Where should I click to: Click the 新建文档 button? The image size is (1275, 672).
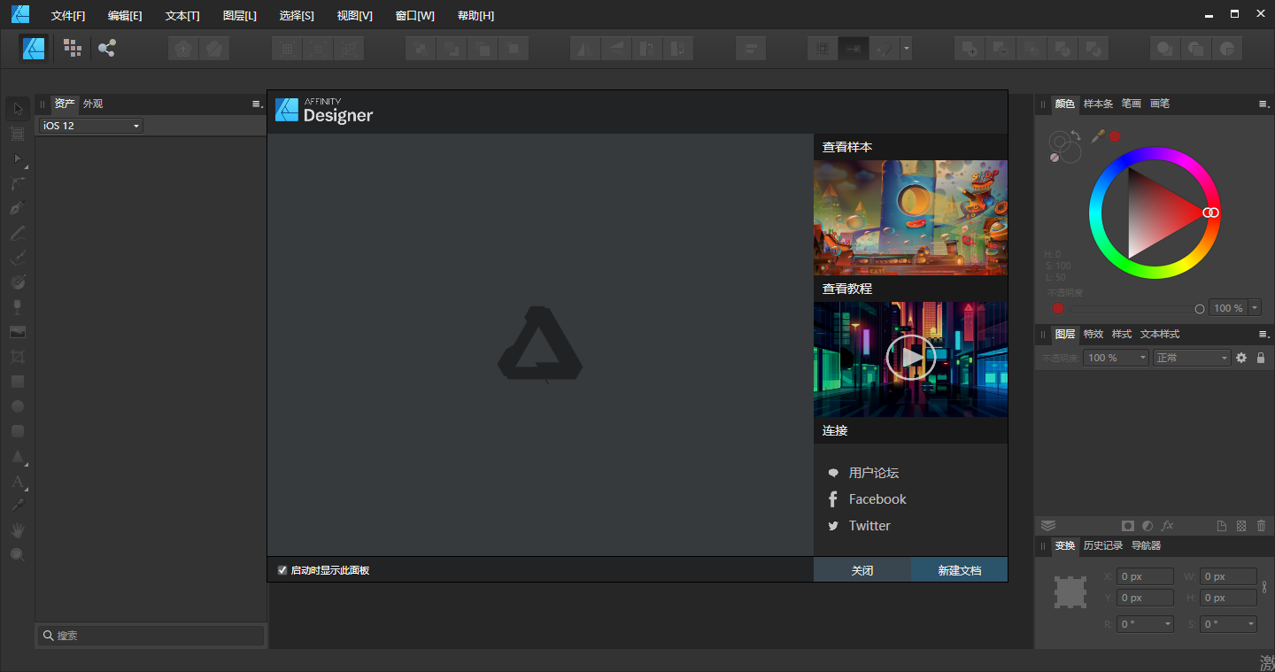click(960, 569)
